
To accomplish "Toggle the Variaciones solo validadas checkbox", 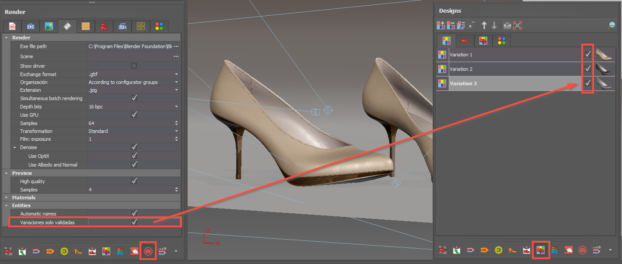I will point(134,222).
